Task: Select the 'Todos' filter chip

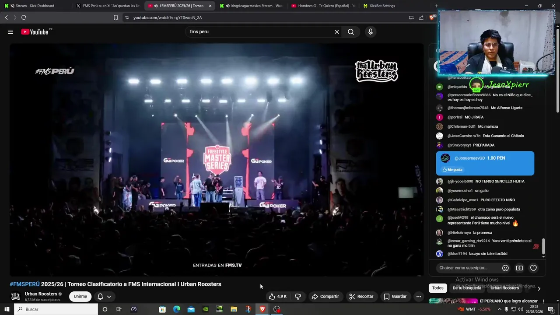Action: (x=438, y=288)
